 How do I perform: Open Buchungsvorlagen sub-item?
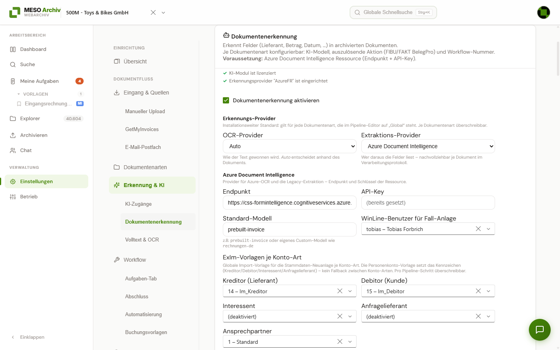[x=158, y=332]
